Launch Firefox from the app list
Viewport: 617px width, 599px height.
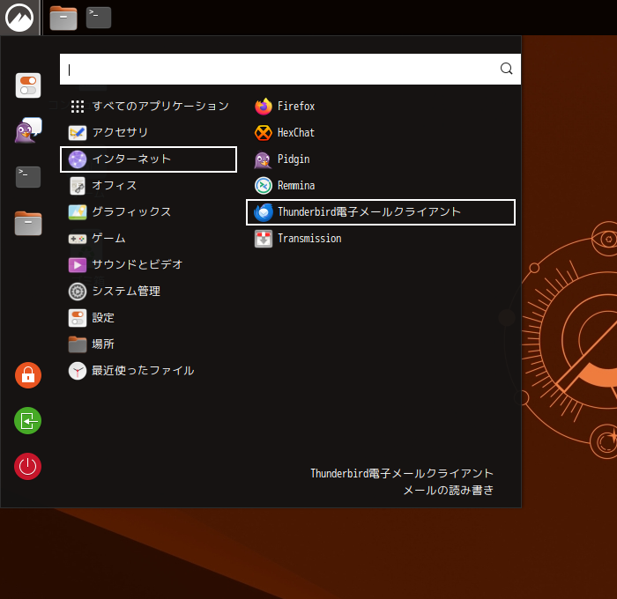point(381,107)
